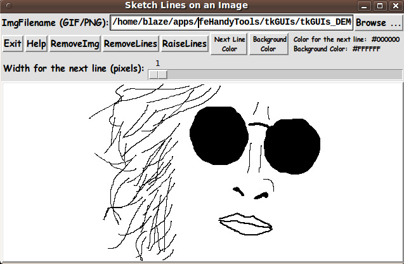Click the line width slider handle
This screenshot has width=404, height=264.
point(158,75)
